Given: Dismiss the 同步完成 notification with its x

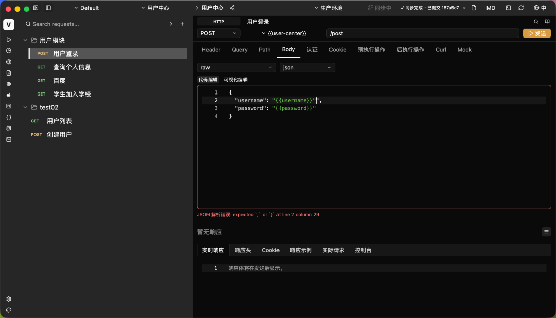Looking at the screenshot, I should coord(464,8).
